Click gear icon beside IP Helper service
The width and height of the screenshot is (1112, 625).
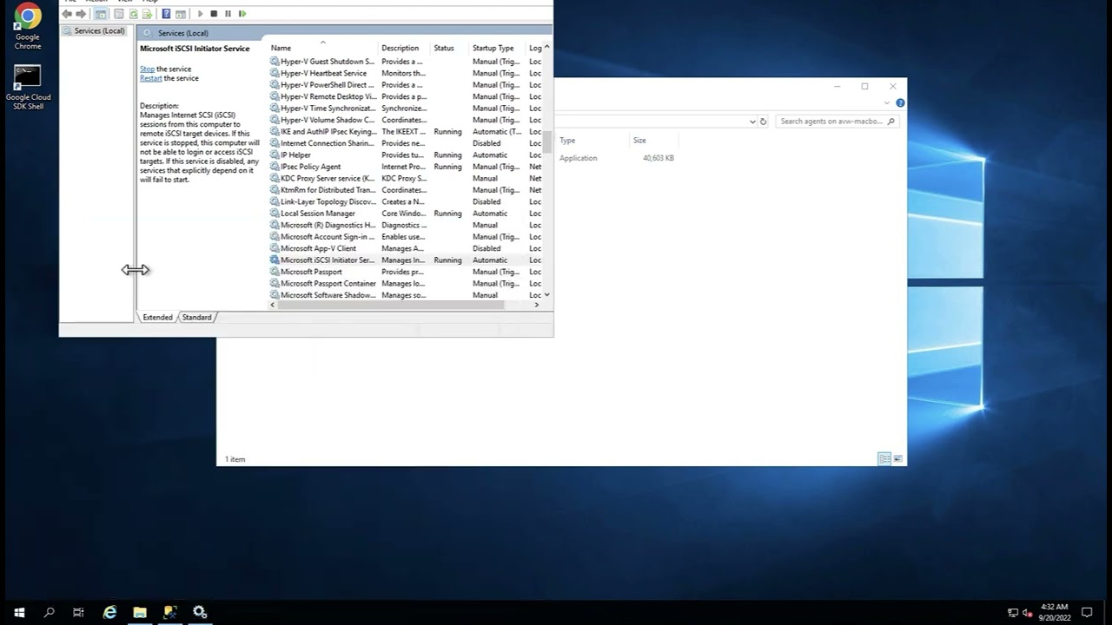(x=275, y=155)
